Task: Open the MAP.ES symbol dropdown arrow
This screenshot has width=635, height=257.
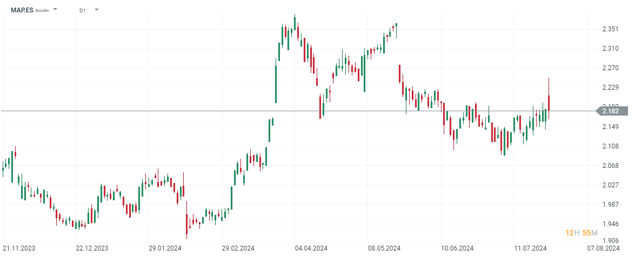Action: tap(55, 10)
